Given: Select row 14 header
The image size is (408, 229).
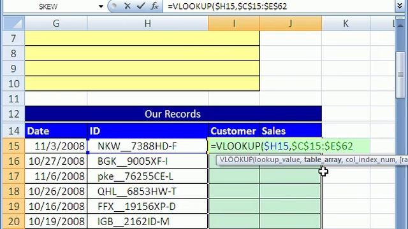Looking at the screenshot, I should pyautogui.click(x=14, y=130).
